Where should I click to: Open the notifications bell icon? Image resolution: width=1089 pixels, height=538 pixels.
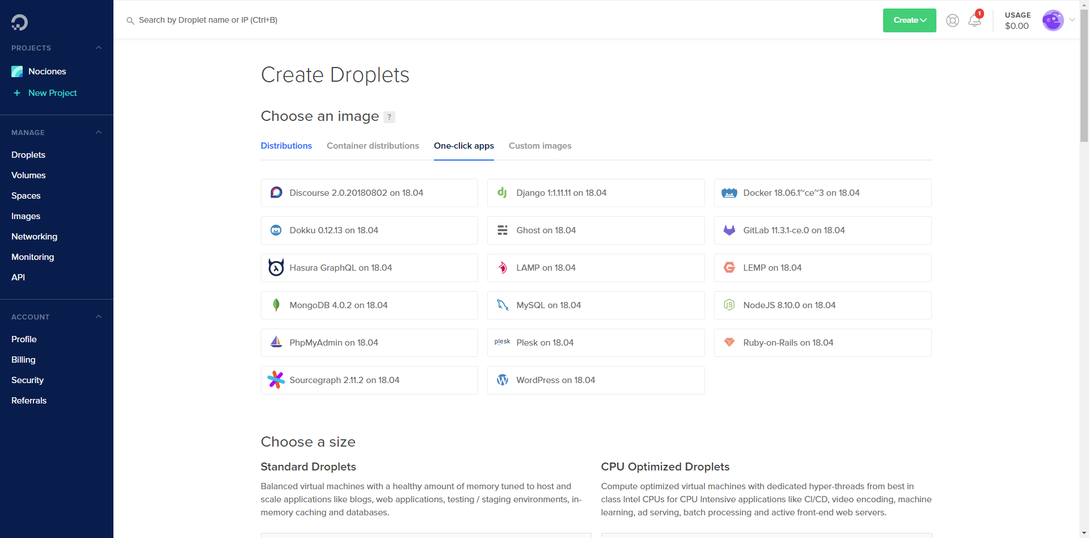(974, 20)
